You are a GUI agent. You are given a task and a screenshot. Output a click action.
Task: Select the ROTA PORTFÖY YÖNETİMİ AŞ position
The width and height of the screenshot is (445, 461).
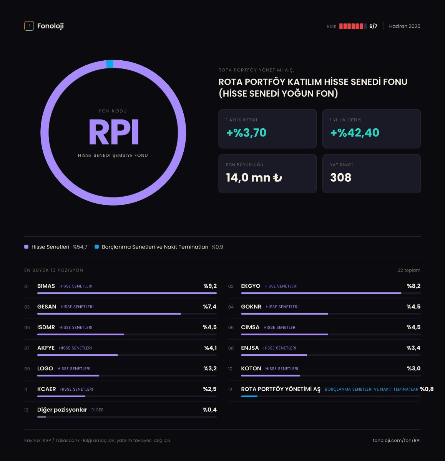pos(324,392)
